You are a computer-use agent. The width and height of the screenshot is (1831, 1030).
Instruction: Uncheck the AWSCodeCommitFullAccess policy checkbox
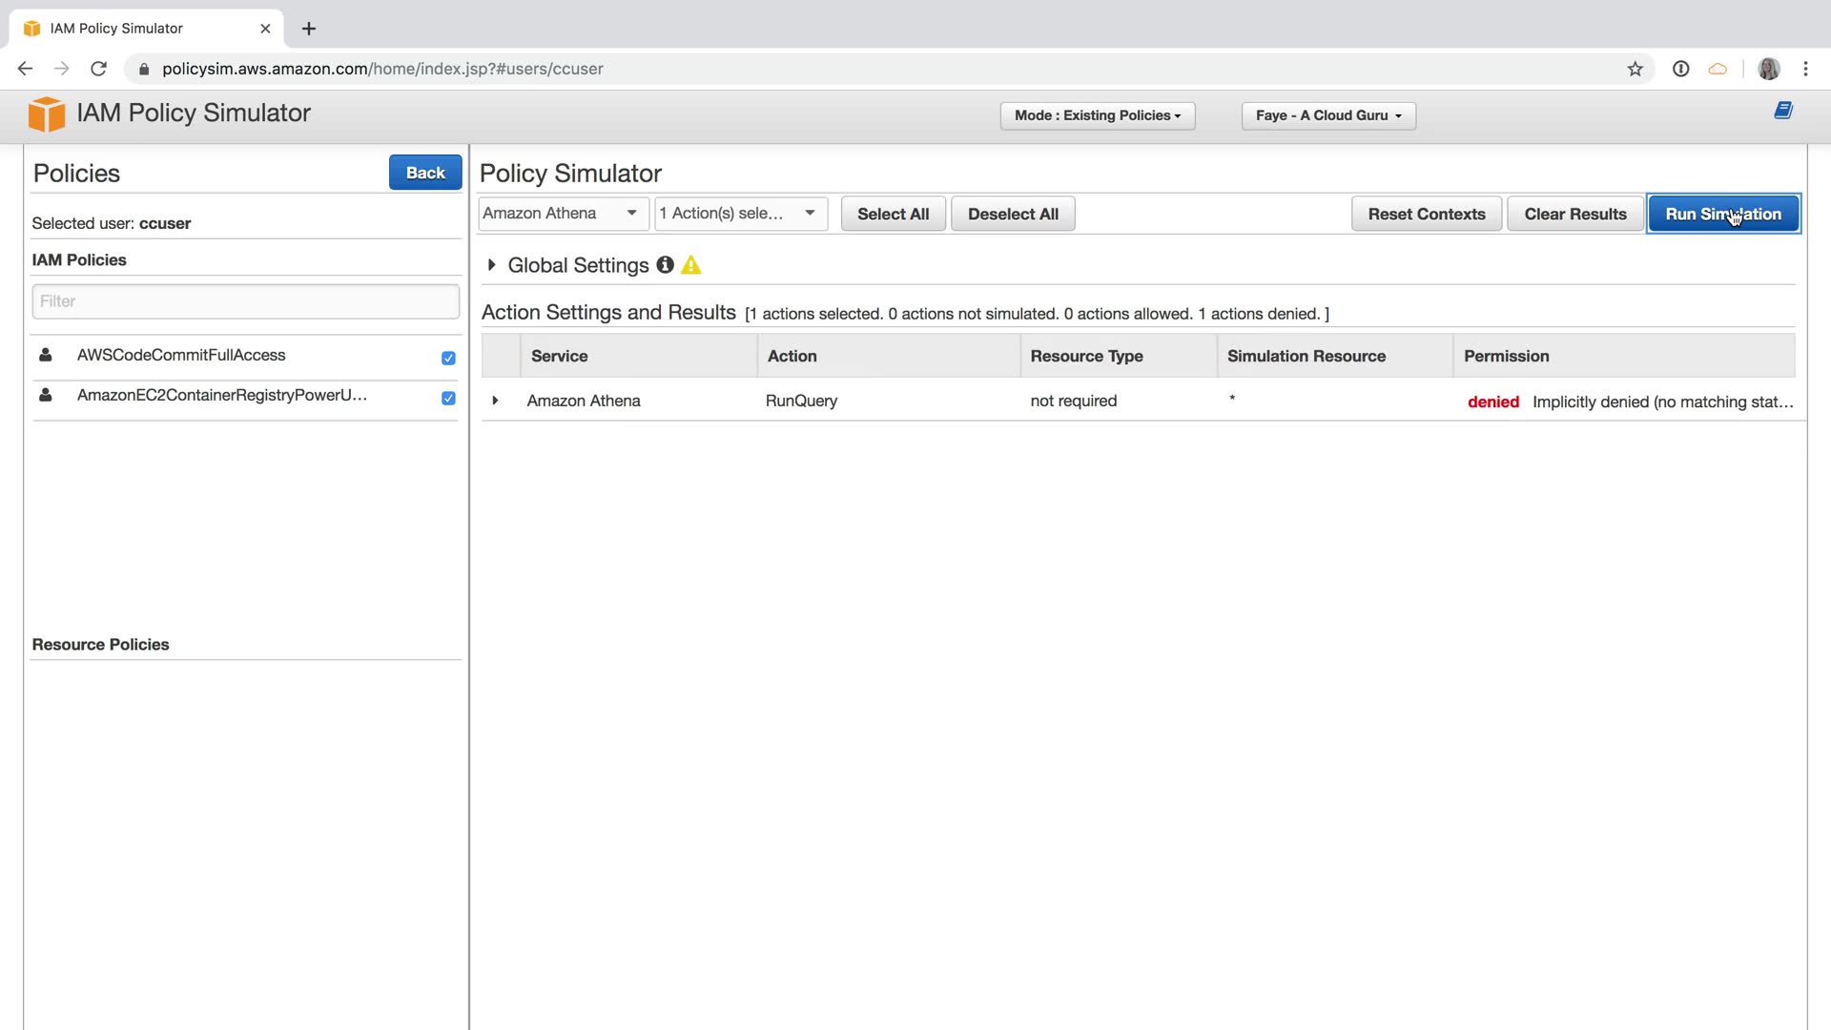448,358
